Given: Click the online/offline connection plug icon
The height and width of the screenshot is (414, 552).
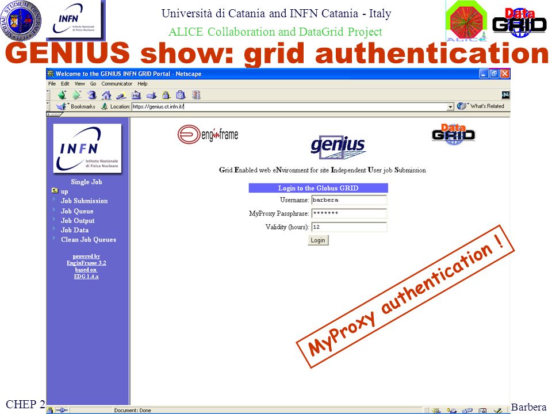Looking at the screenshot, I should pos(62,410).
